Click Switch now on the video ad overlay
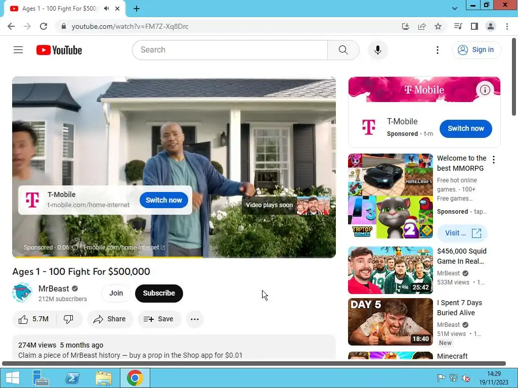Screen dimensions: 518x388 point(164,200)
